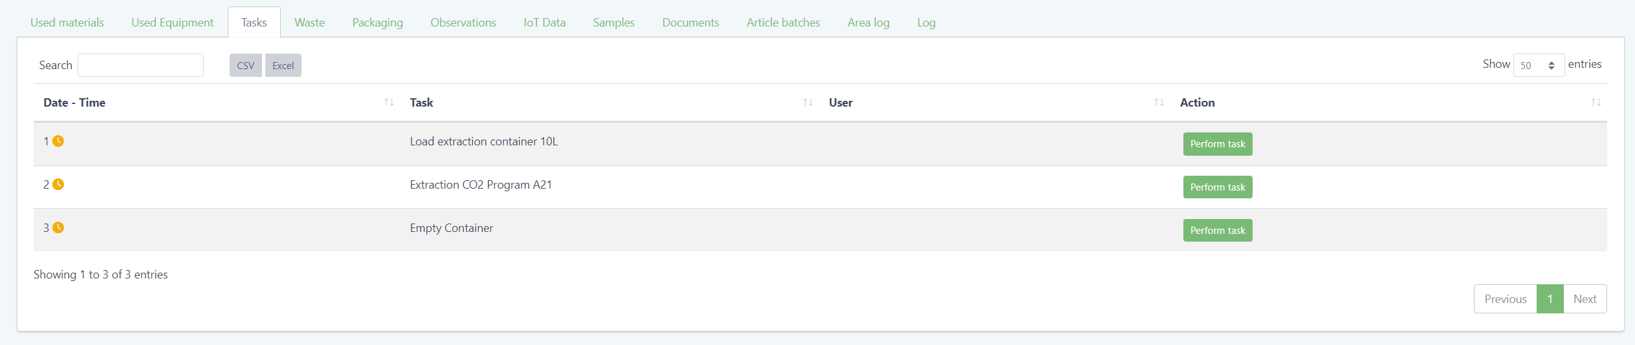Click the clock icon in row 1
The image size is (1635, 345).
click(58, 141)
